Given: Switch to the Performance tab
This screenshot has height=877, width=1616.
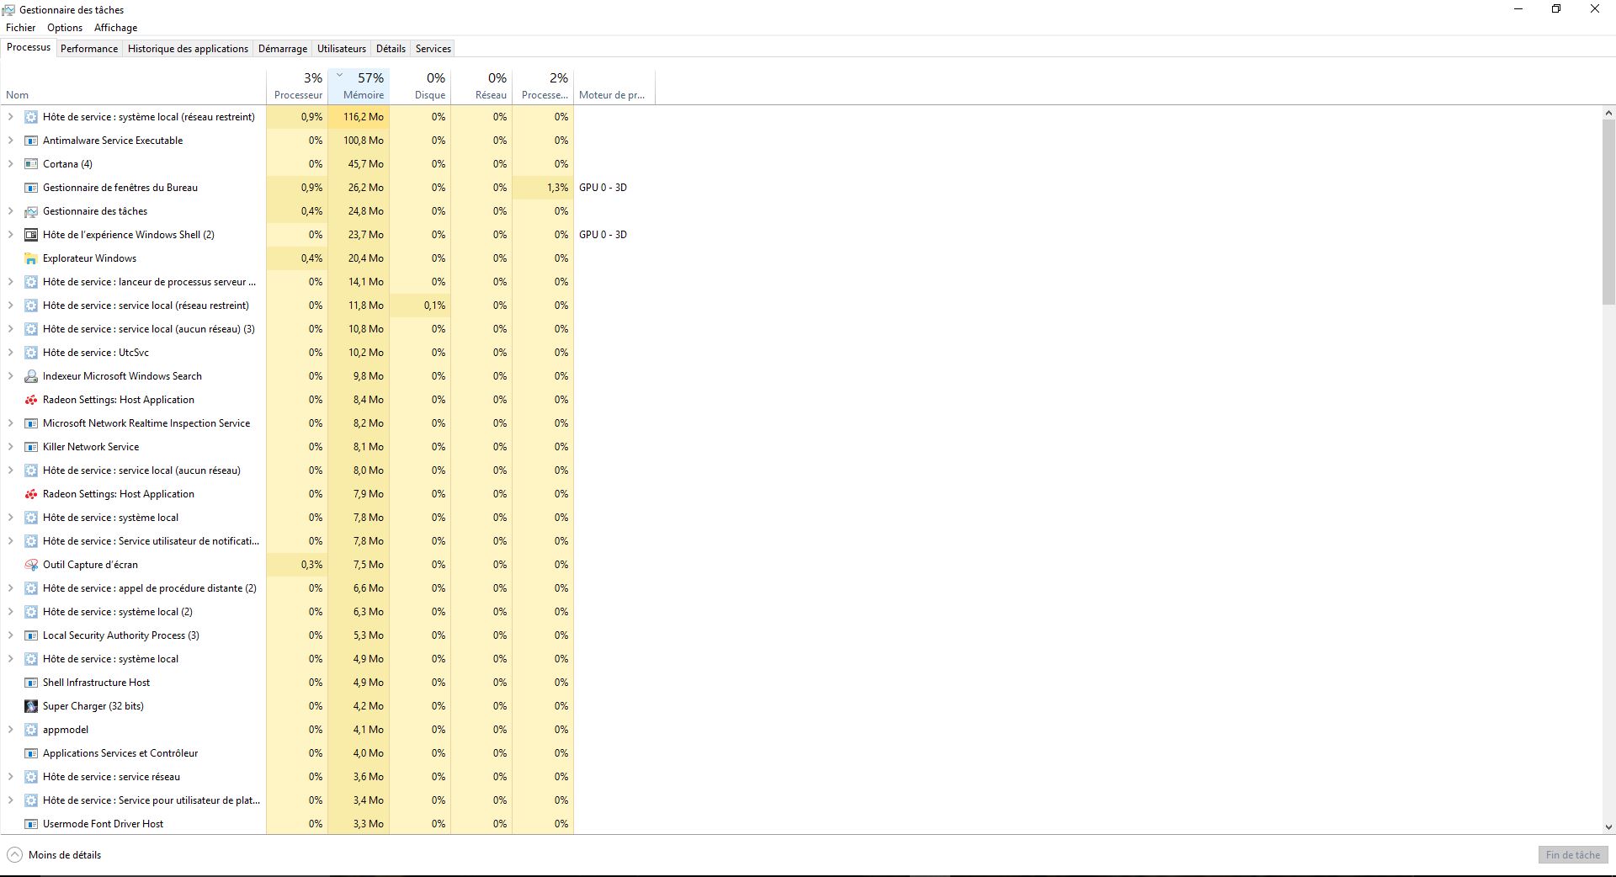Looking at the screenshot, I should pyautogui.click(x=89, y=49).
